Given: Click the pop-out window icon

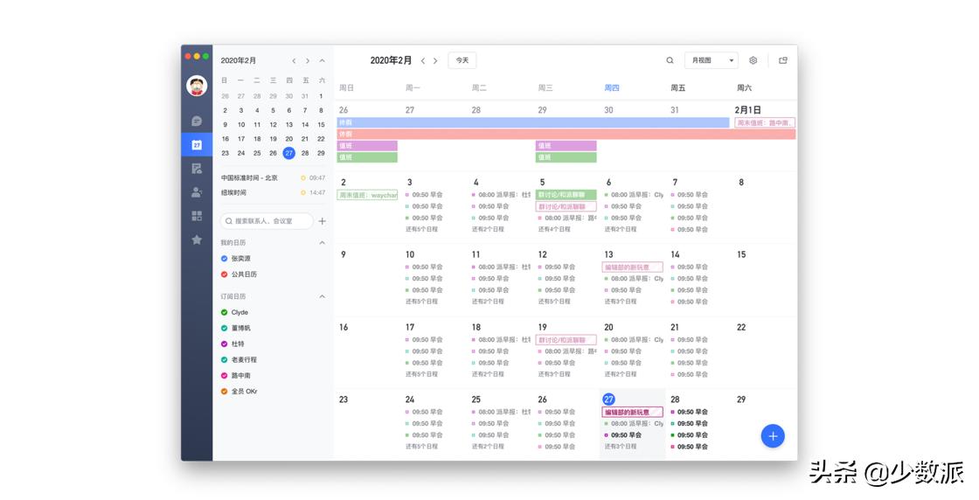Looking at the screenshot, I should click(783, 60).
